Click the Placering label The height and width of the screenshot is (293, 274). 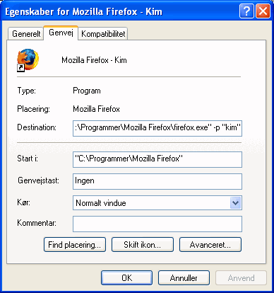pyautogui.click(x=33, y=109)
